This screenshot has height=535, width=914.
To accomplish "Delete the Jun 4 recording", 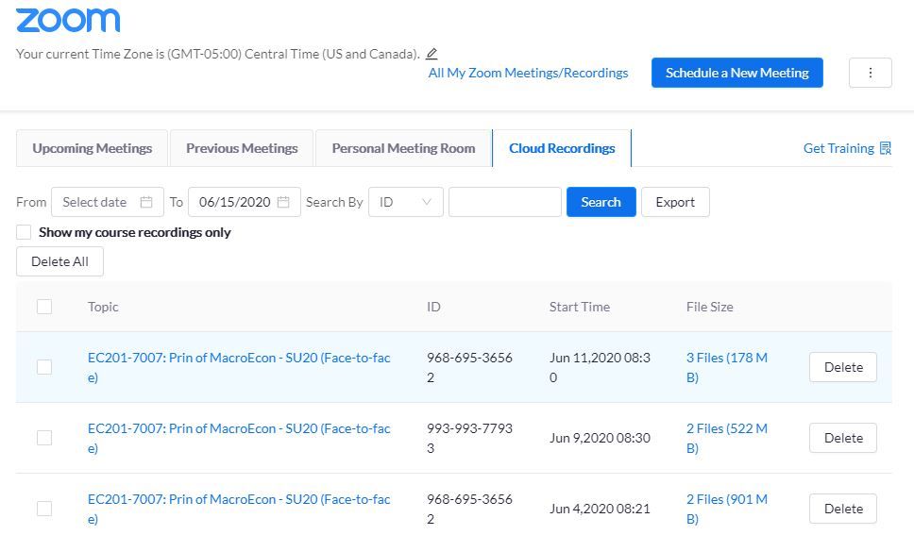I will pos(842,509).
